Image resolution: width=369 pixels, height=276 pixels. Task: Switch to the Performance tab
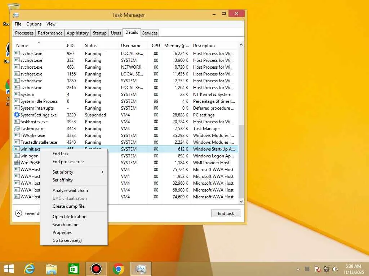coord(50,33)
